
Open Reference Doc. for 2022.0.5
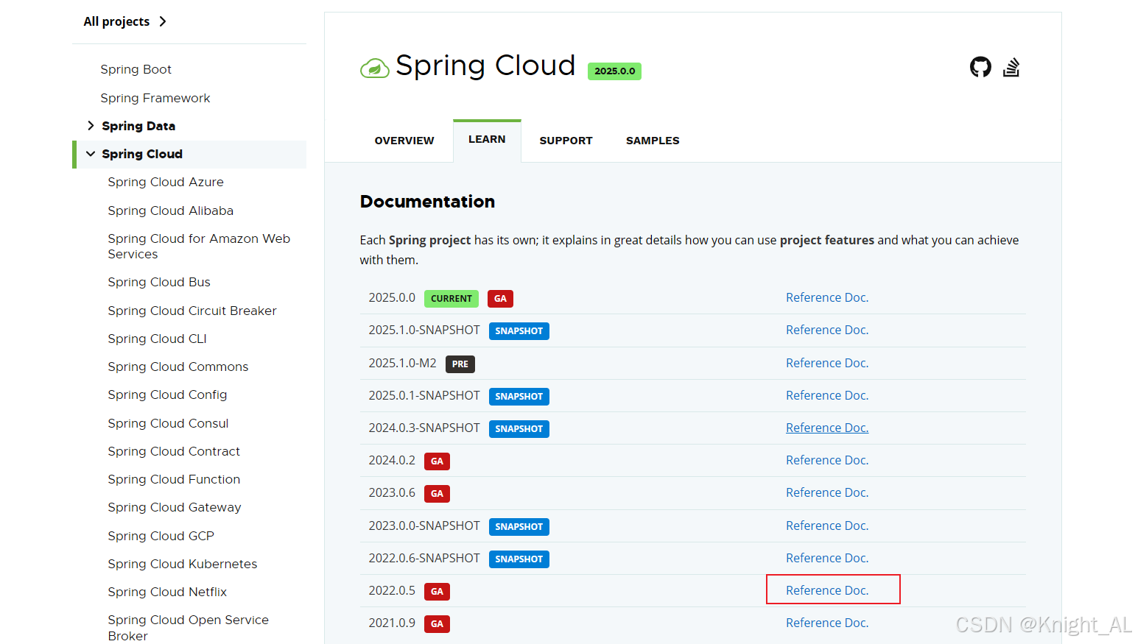(x=827, y=590)
